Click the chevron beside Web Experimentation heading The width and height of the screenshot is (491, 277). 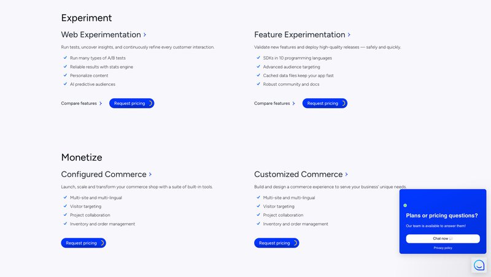point(145,35)
